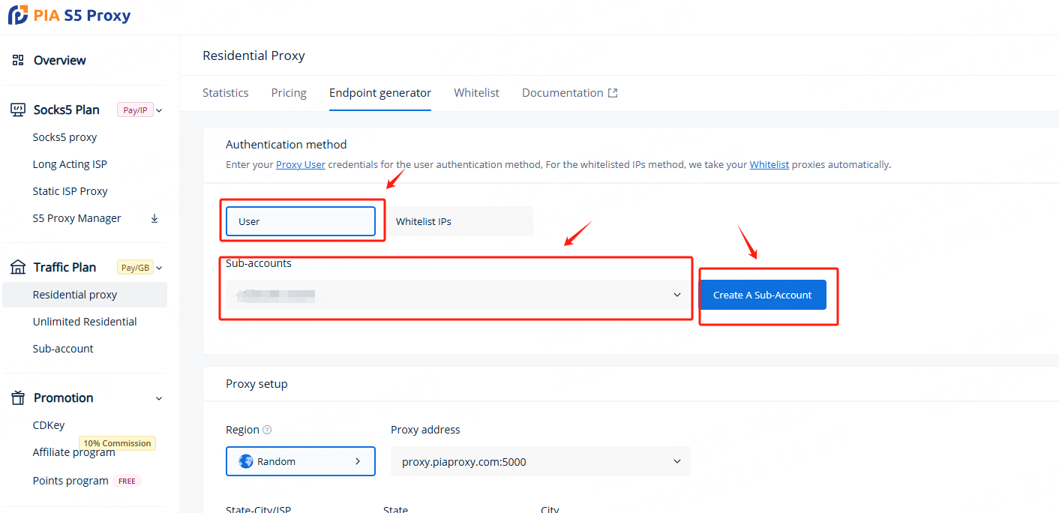Open Residential proxy in the sidebar
Image resolution: width=1059 pixels, height=513 pixels.
(85, 295)
